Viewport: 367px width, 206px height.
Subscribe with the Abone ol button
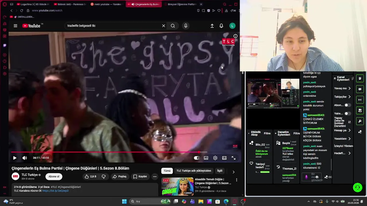tap(54, 177)
